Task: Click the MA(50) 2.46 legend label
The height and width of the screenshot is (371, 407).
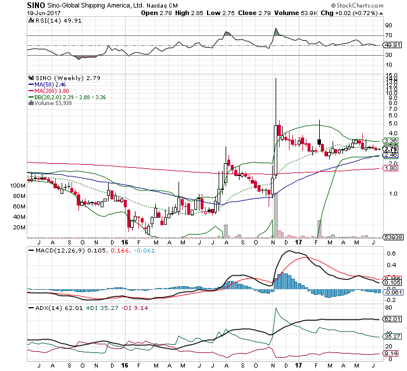Action: (x=50, y=85)
